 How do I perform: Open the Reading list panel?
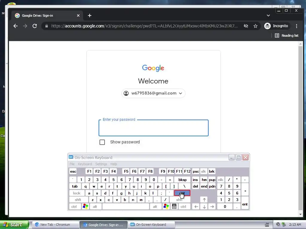[287, 35]
